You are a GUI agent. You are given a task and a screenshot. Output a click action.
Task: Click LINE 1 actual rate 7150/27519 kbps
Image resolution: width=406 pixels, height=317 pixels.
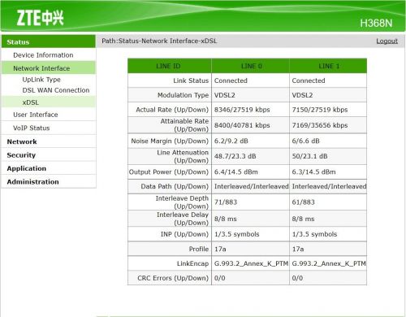pyautogui.click(x=320, y=110)
